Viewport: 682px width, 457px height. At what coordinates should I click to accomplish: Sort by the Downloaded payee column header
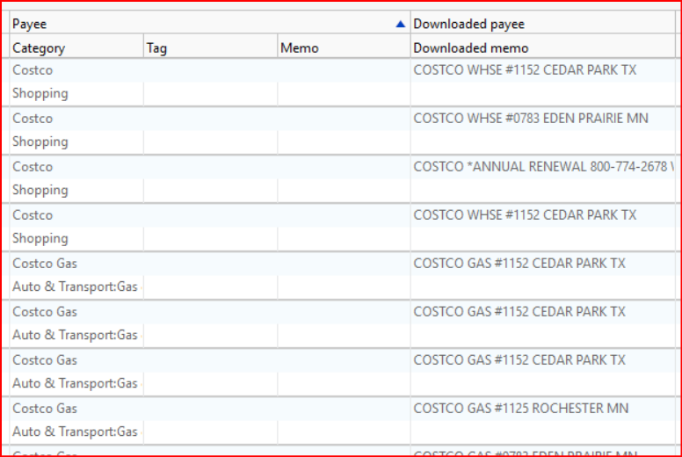click(x=543, y=24)
